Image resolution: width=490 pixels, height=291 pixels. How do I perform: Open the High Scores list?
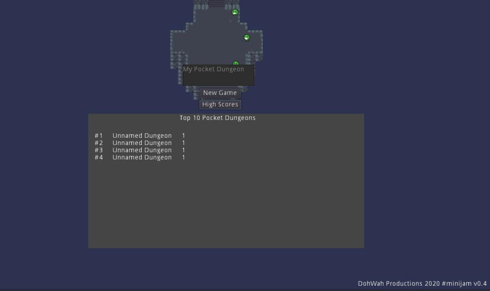[220, 104]
